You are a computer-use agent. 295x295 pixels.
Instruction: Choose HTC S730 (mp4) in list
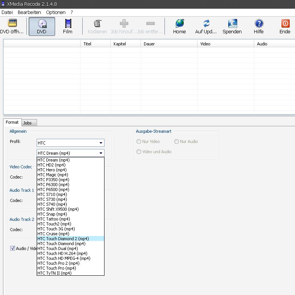point(71,199)
